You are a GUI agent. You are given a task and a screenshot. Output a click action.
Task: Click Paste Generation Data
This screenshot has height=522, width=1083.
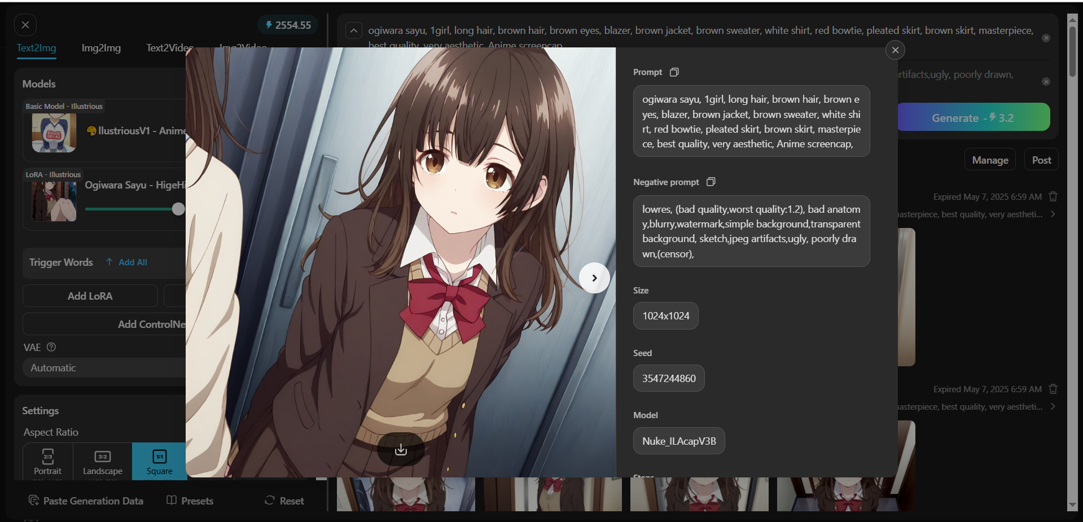click(86, 501)
